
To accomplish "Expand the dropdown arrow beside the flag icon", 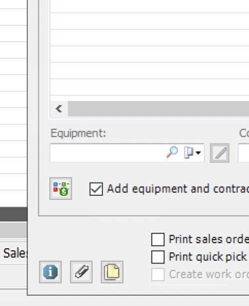I will 198,153.
